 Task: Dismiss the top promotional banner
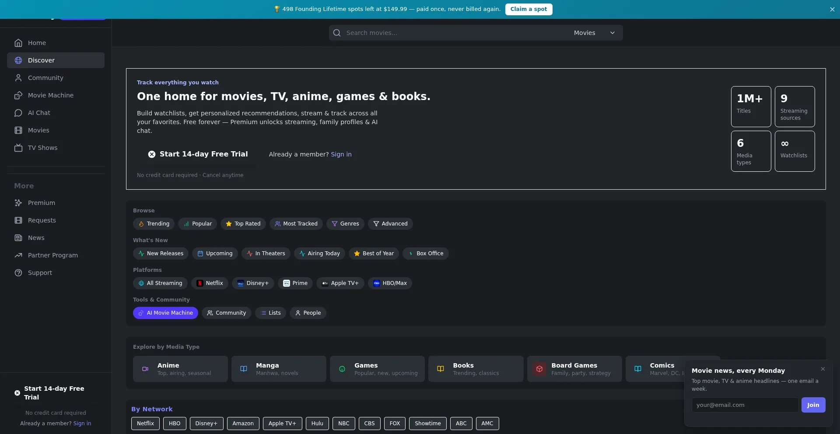(832, 9)
